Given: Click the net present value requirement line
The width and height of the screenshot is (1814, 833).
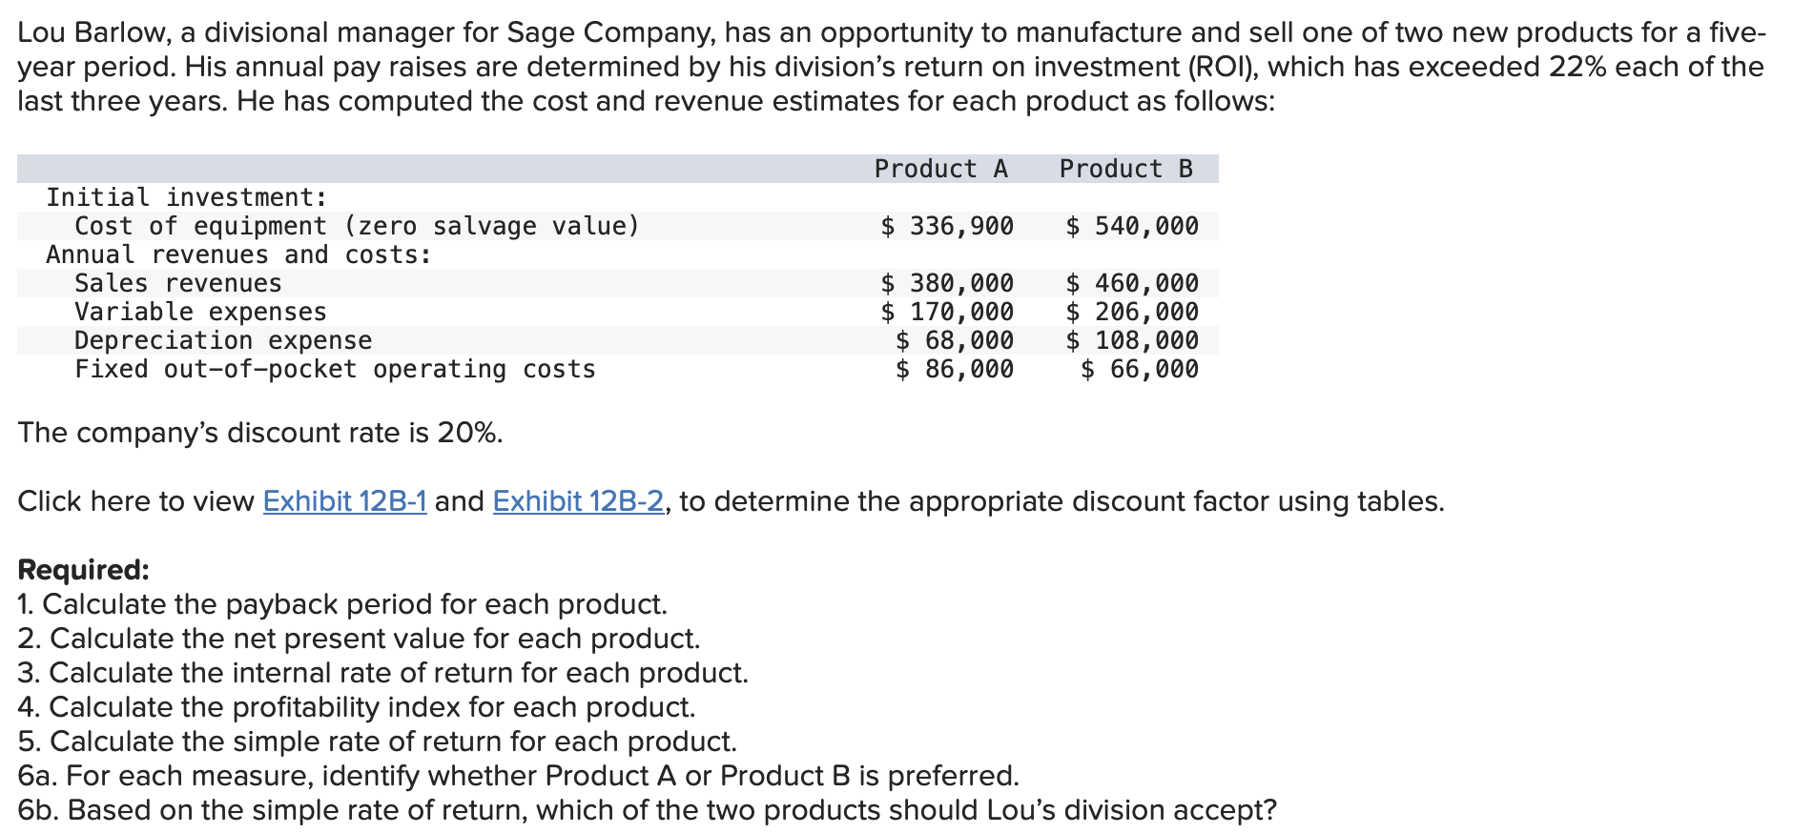Looking at the screenshot, I should point(359,639).
